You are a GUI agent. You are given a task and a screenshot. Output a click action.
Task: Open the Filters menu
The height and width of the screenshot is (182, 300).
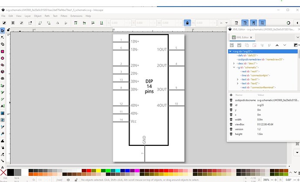pyautogui.click(x=64, y=16)
